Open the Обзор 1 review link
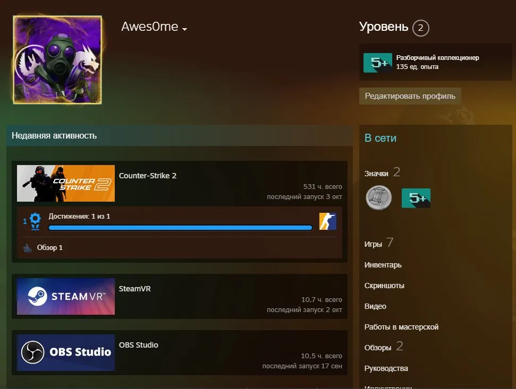 click(x=50, y=247)
